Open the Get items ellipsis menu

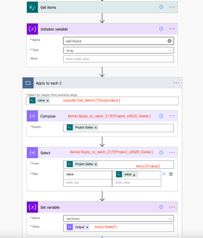point(172,7)
